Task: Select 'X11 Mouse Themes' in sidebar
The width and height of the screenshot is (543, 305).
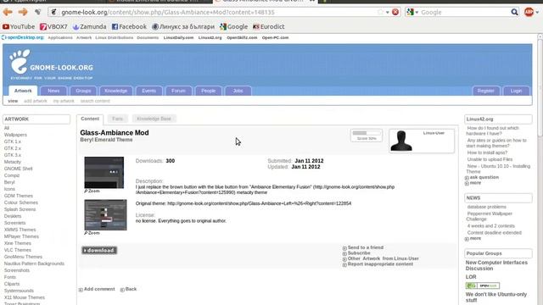Action: coord(25,297)
